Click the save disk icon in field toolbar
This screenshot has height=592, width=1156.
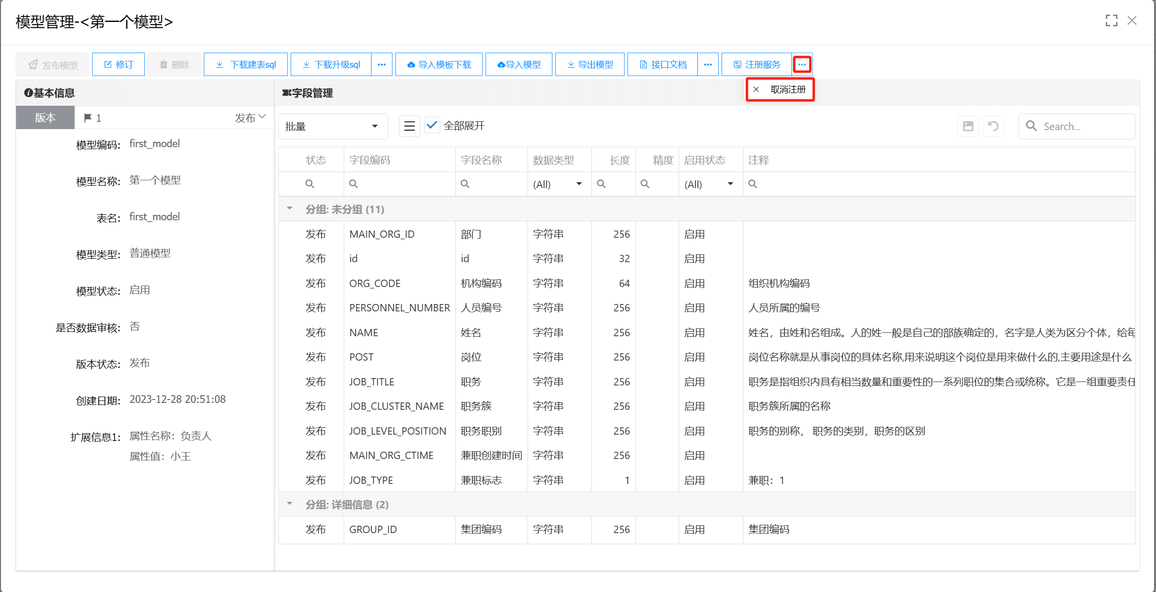[968, 127]
